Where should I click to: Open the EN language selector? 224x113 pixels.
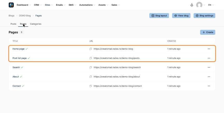click(x=211, y=5)
